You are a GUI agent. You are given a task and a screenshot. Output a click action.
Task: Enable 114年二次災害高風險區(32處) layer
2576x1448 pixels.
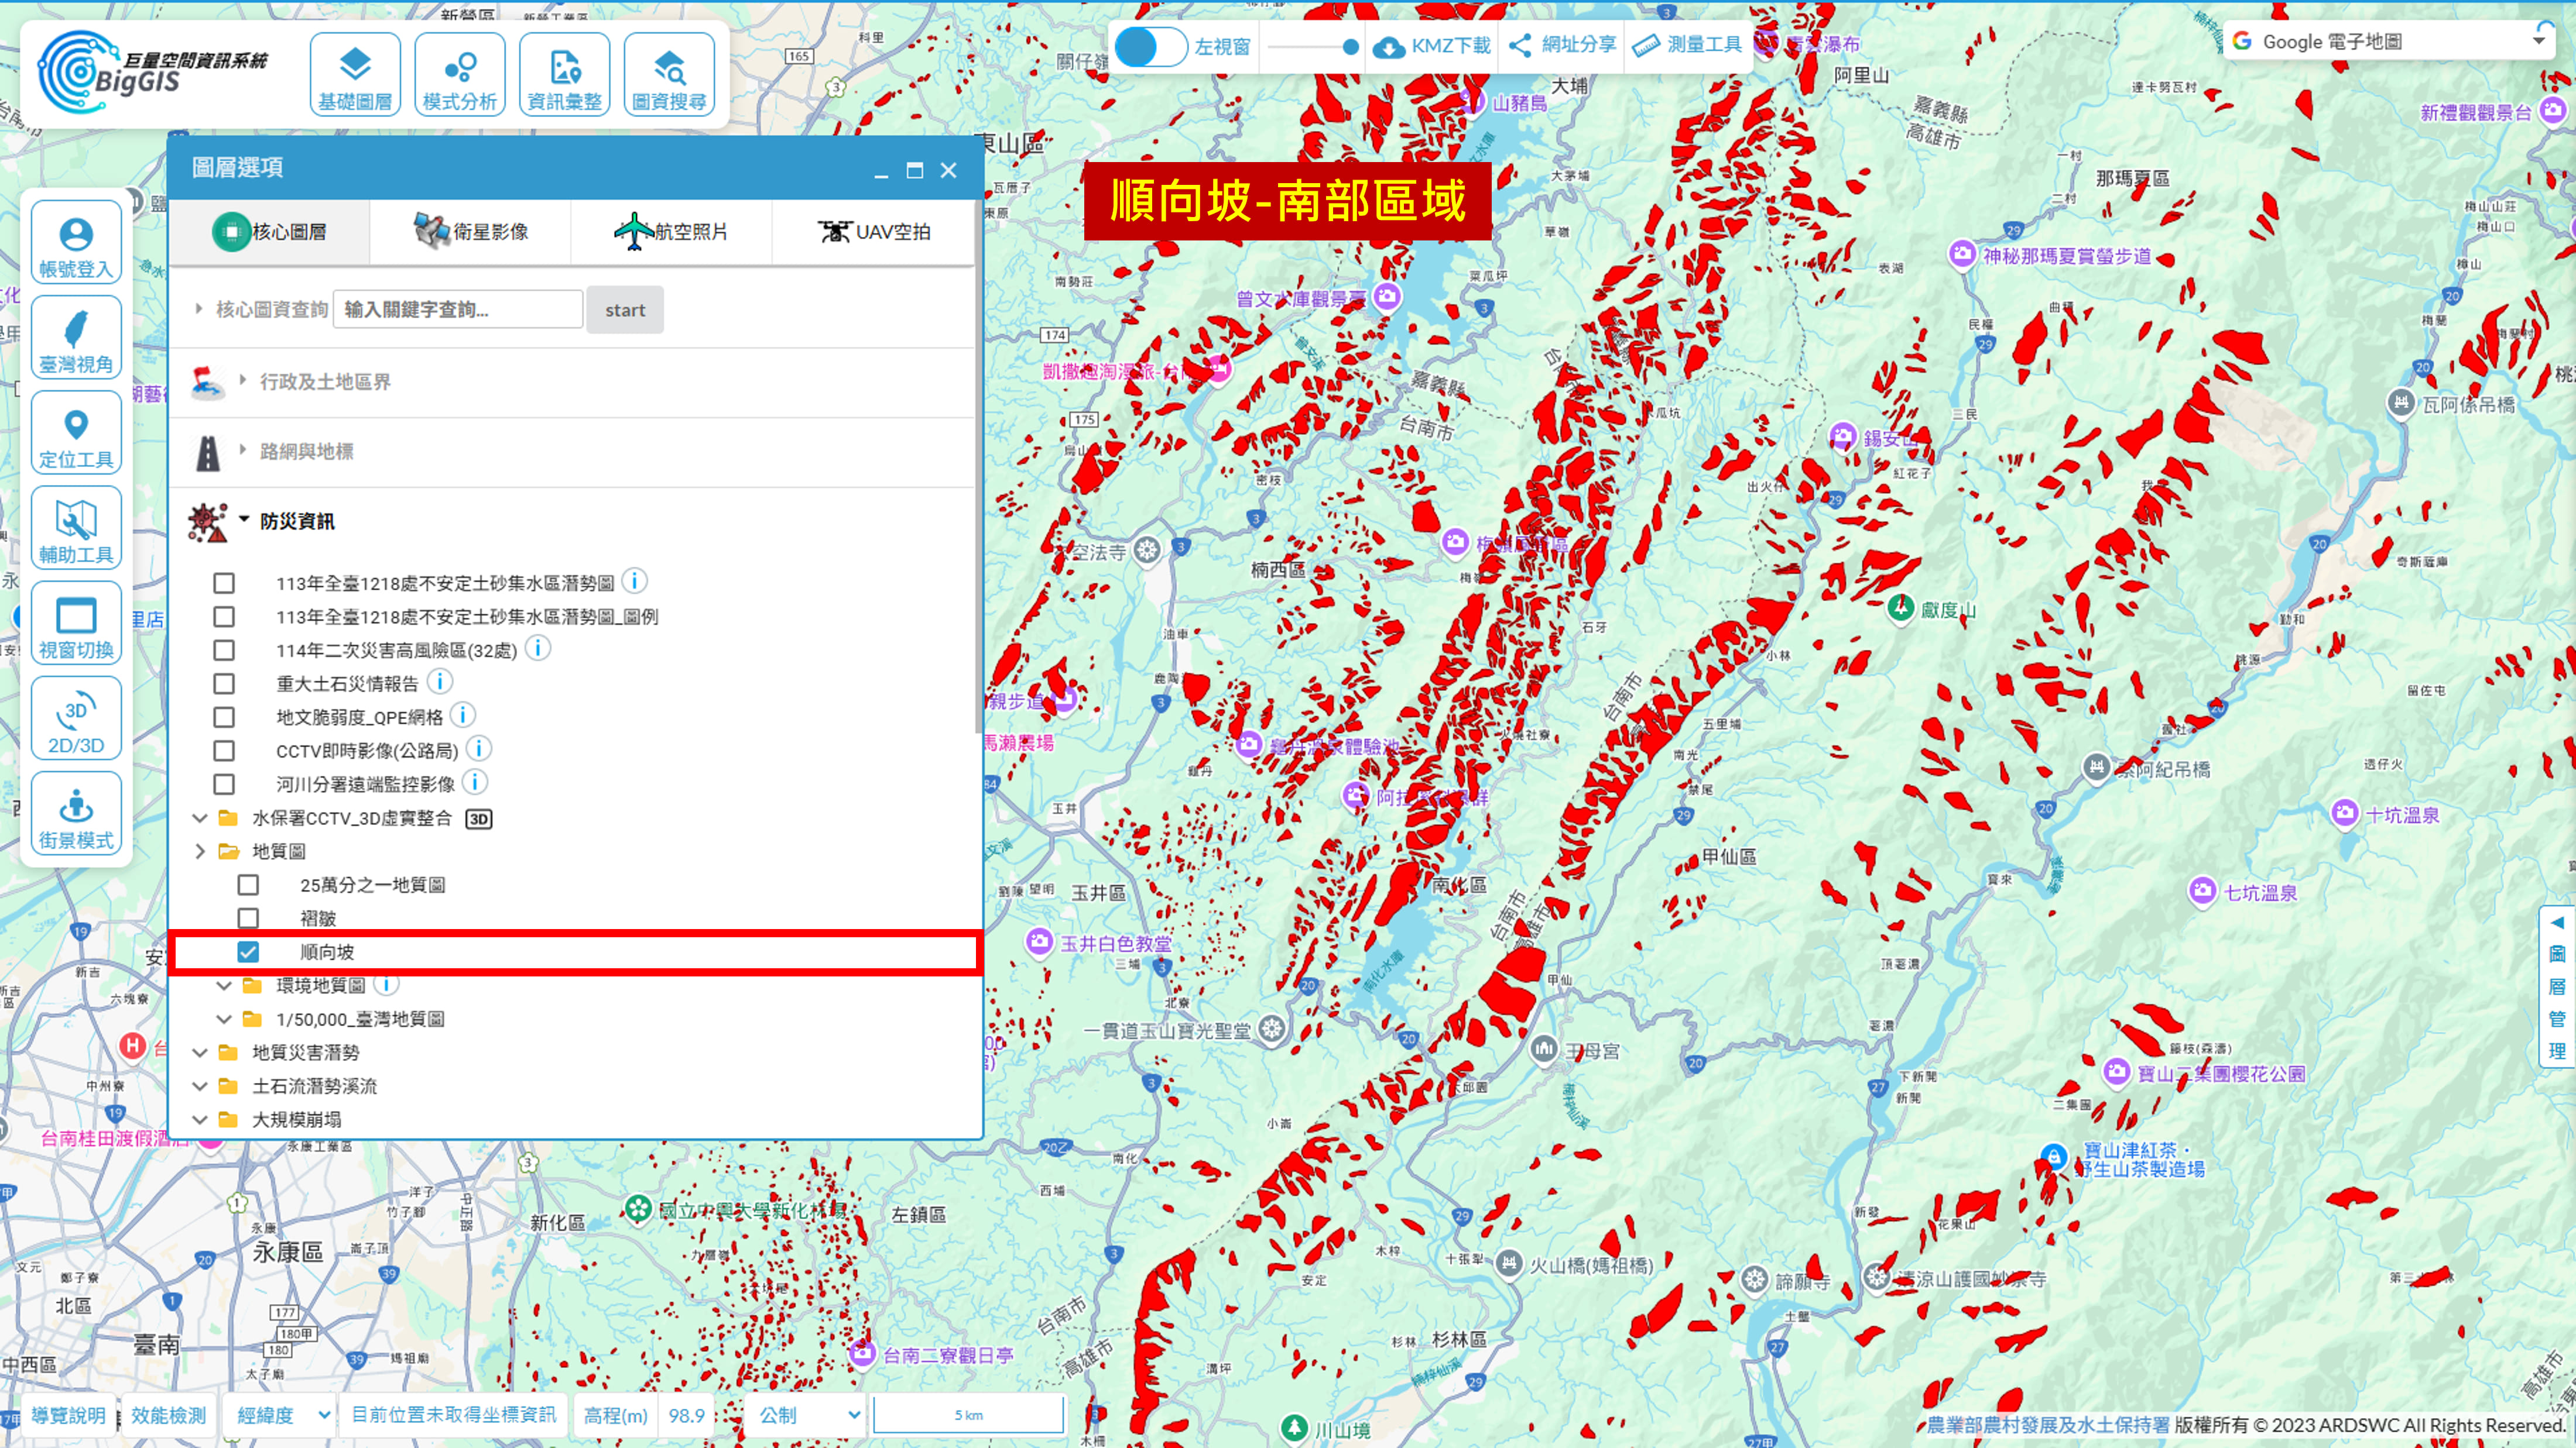tap(224, 651)
